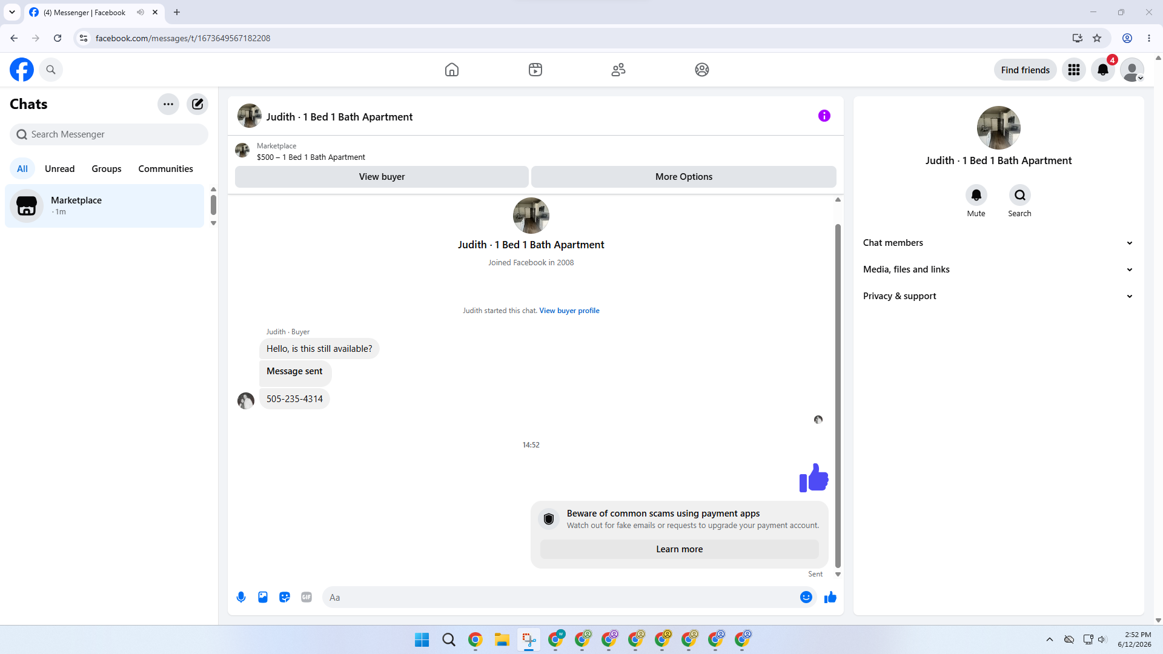Open the Friends icon in top navigation
Viewport: 1163px width, 654px height.
click(618, 70)
